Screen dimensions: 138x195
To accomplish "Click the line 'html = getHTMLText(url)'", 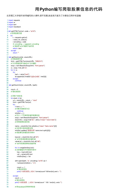I will pyautogui.click(x=22, y=102).
